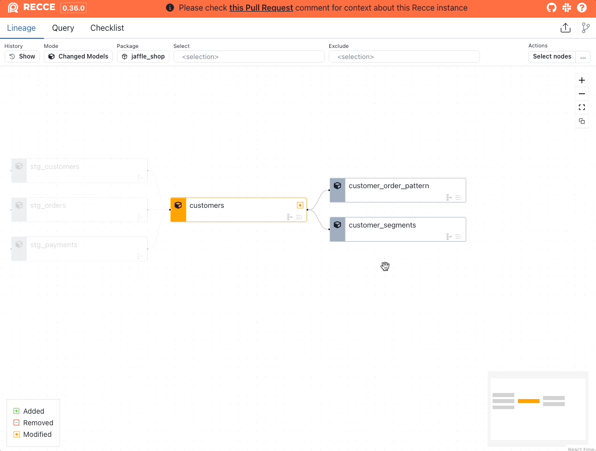Switch to the Checklist tab
This screenshot has height=451, width=596.
(x=107, y=28)
